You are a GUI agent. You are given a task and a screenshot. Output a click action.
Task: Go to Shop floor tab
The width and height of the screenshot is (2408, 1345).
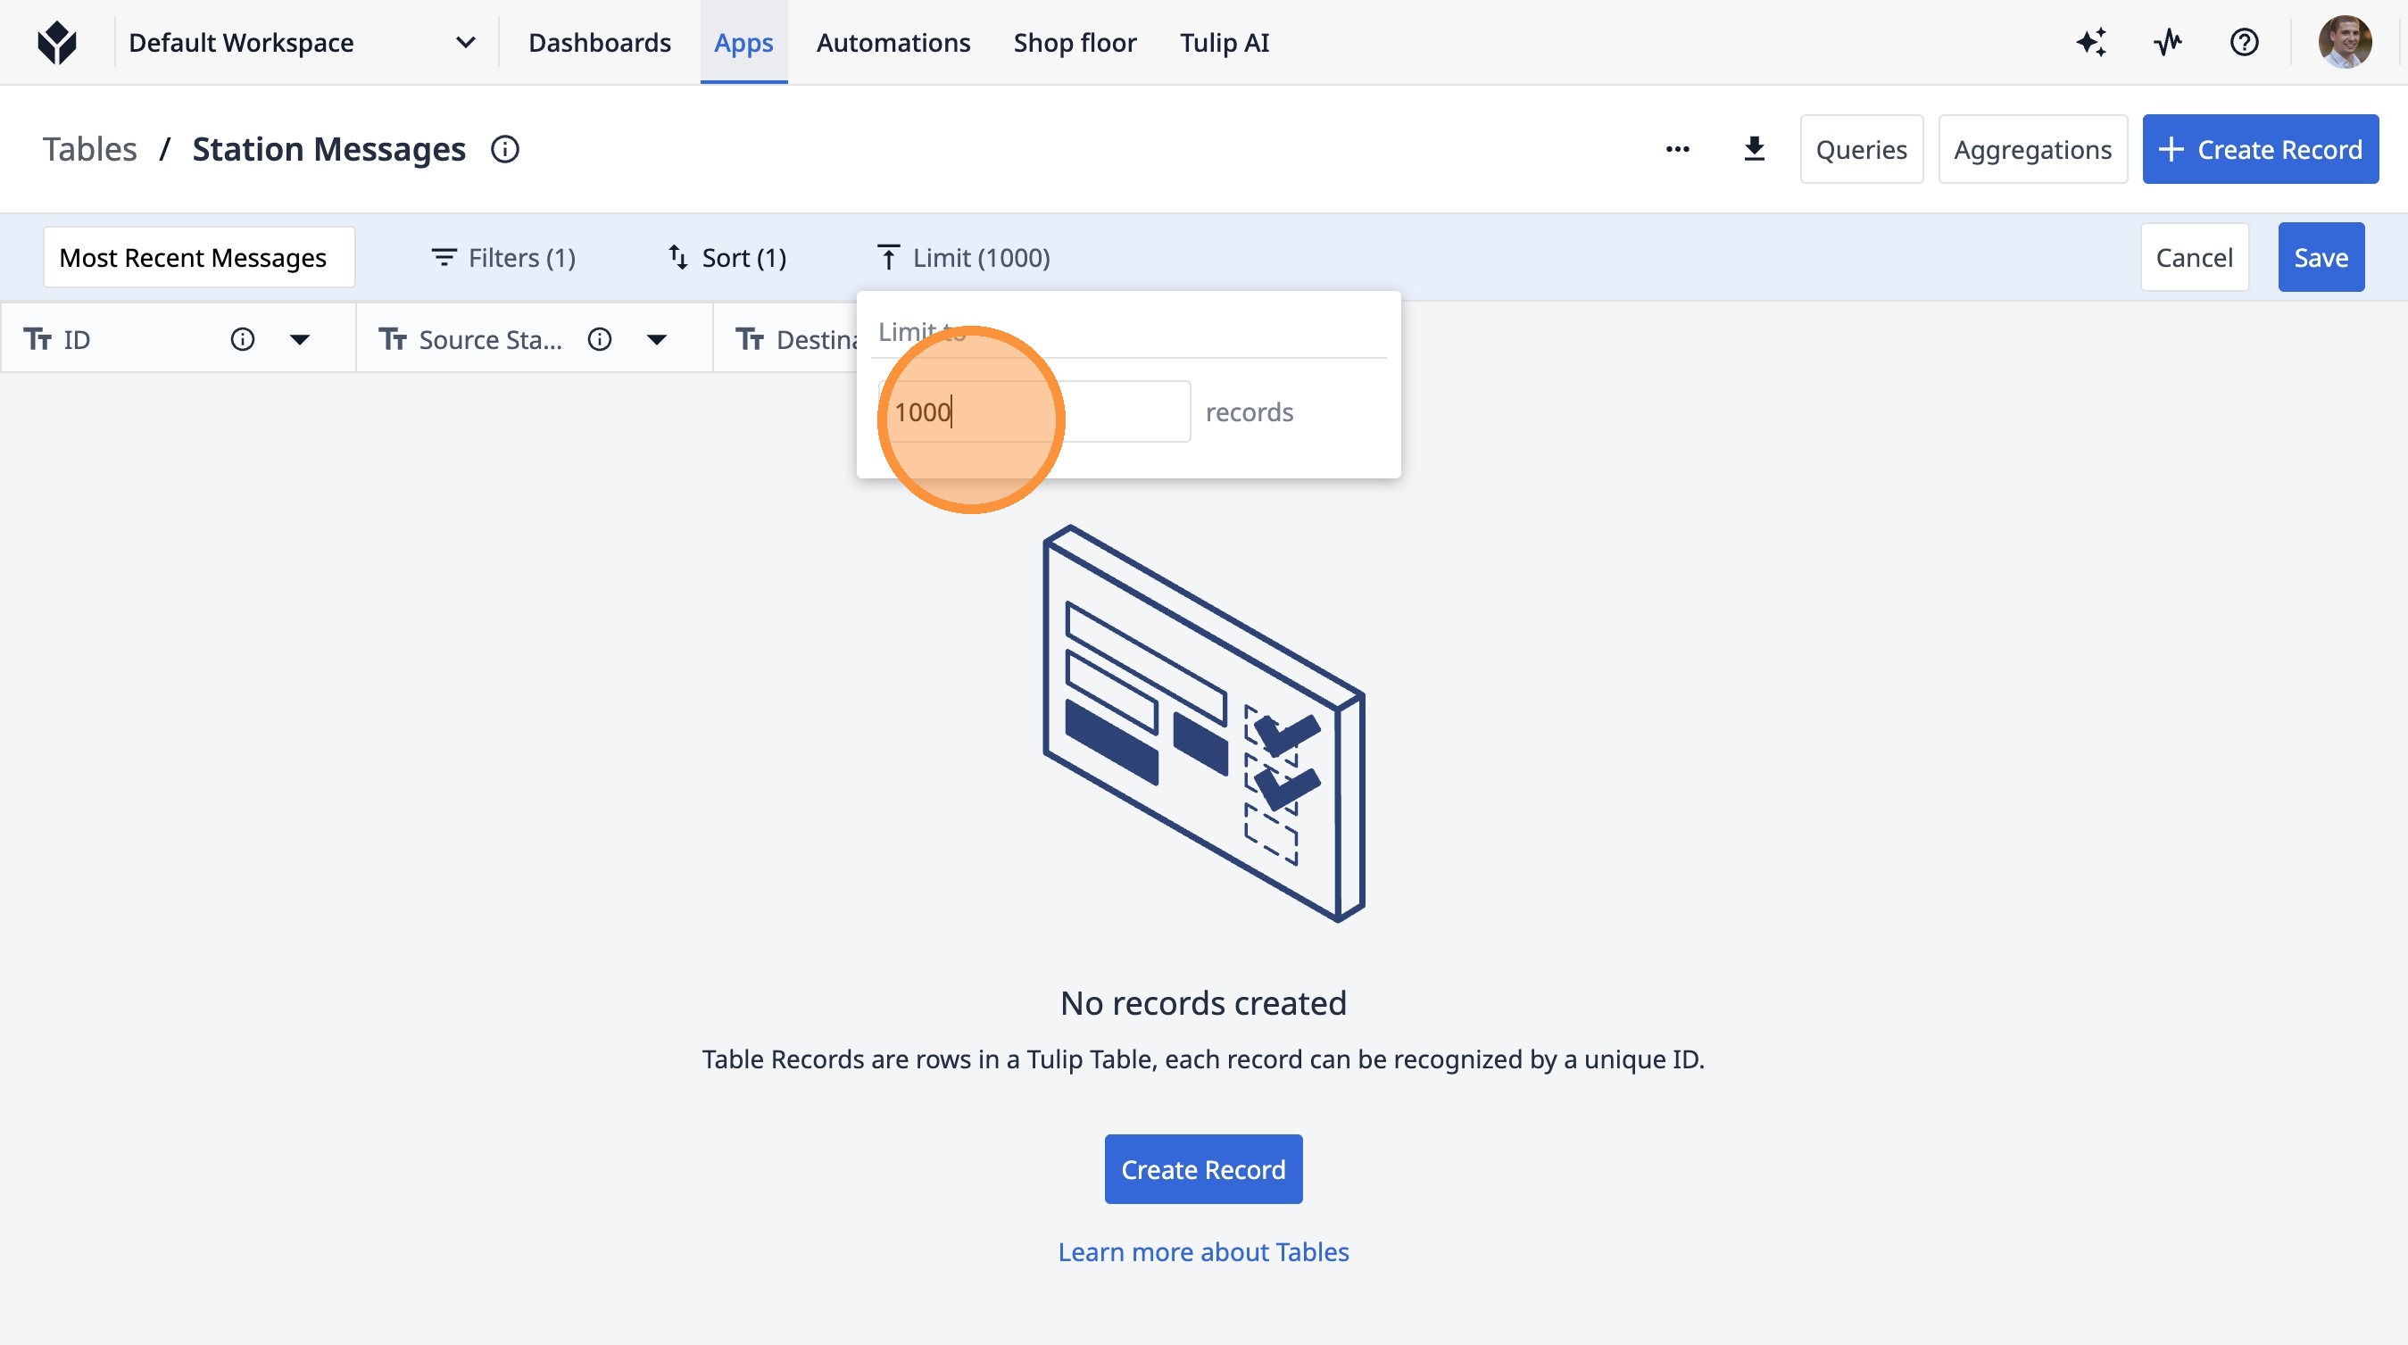point(1074,43)
